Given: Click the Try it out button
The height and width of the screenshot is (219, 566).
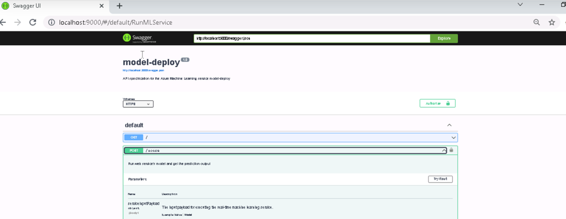Looking at the screenshot, I should click(x=440, y=179).
